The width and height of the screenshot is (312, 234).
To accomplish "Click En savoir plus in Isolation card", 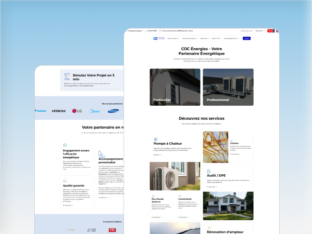I will (235, 154).
